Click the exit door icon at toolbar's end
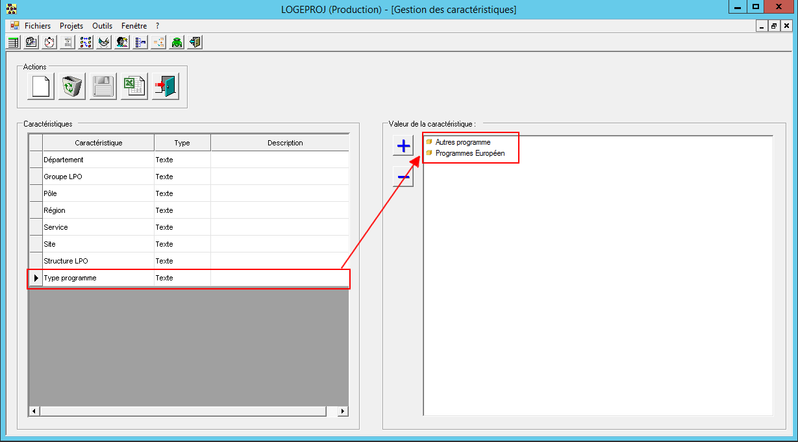 point(194,42)
